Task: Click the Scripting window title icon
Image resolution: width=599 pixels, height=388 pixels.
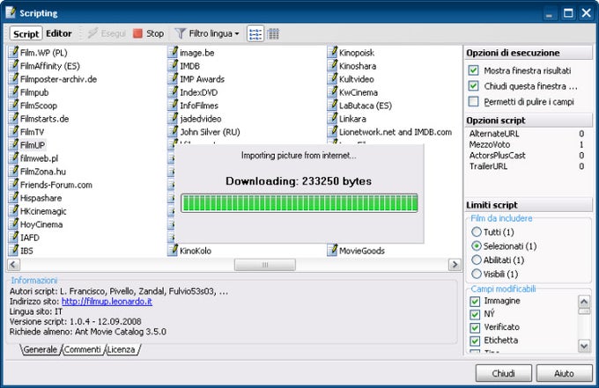Action: tap(11, 12)
